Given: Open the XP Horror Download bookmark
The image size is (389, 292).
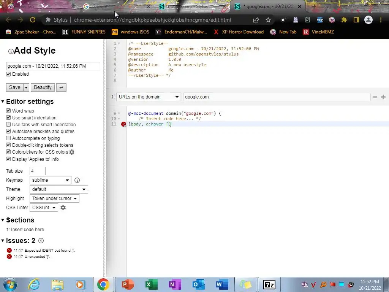Looking at the screenshot, I should coord(239,32).
